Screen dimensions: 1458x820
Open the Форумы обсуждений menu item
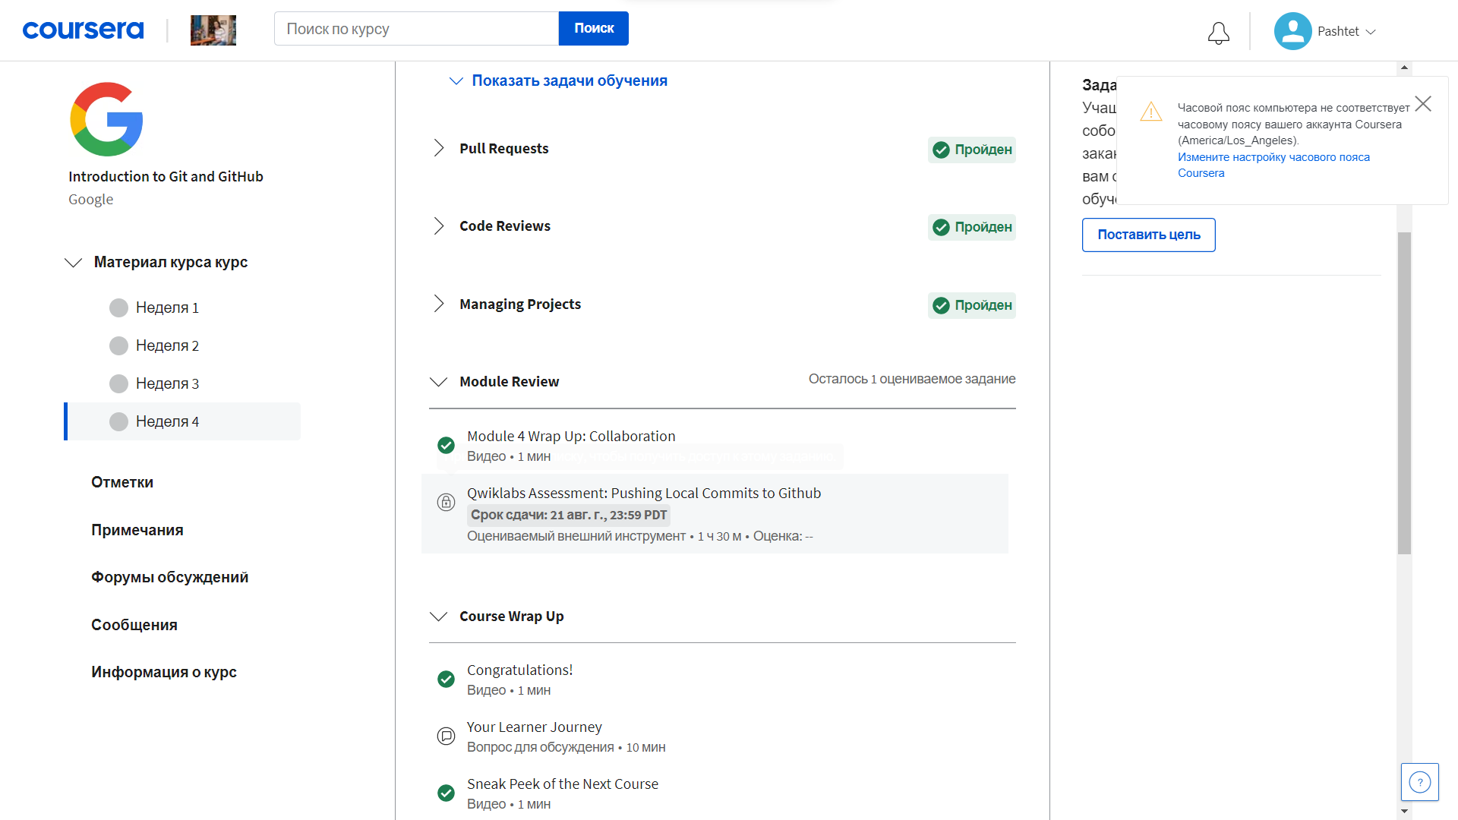pos(170,577)
